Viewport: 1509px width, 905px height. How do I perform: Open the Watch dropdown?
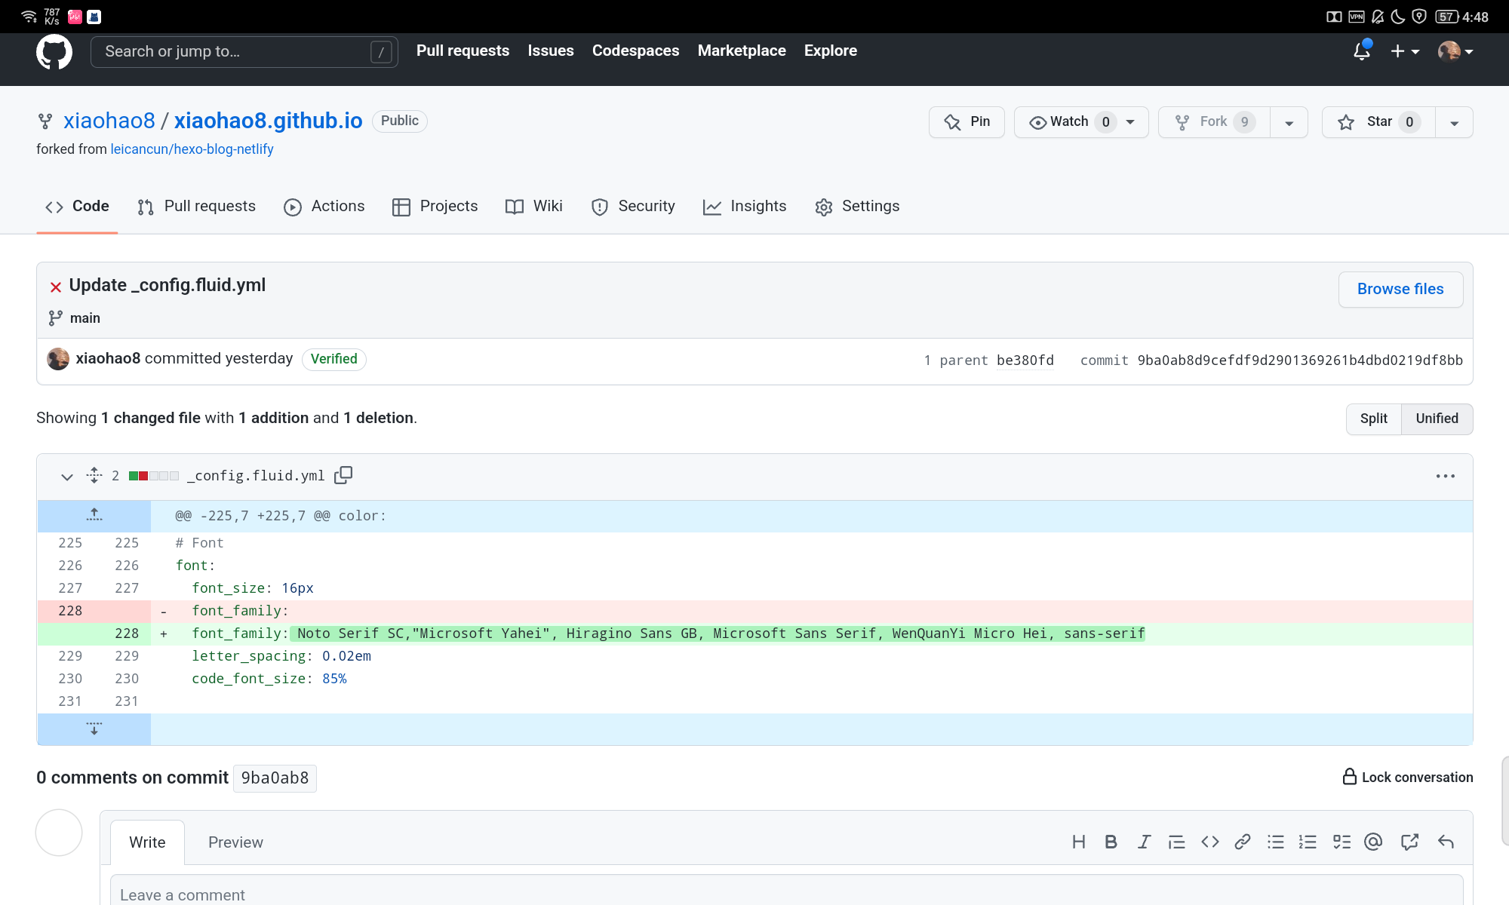pyautogui.click(x=1080, y=122)
